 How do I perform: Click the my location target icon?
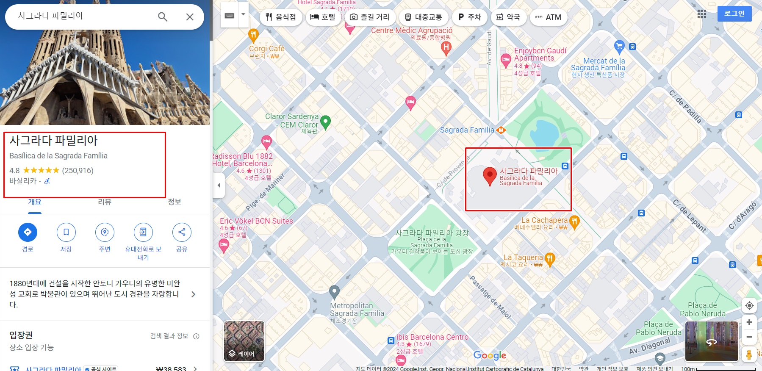tap(749, 305)
